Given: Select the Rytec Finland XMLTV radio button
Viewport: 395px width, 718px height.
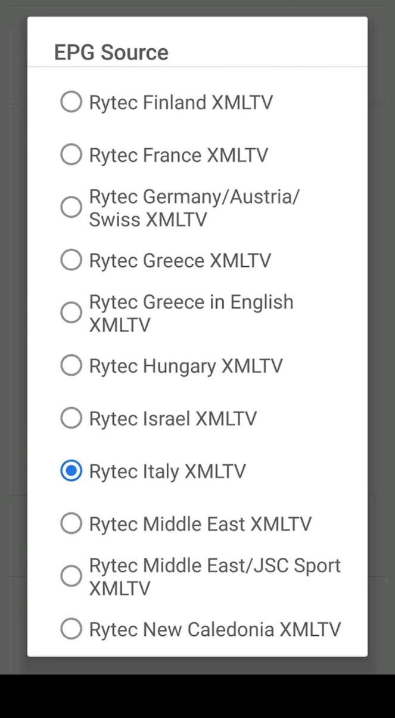Looking at the screenshot, I should point(71,102).
